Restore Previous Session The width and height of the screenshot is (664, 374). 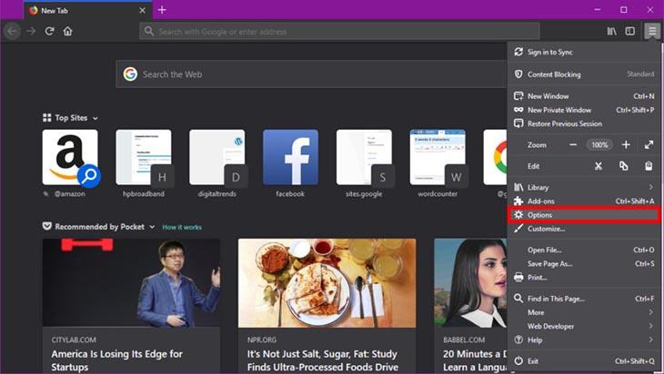[584, 123]
